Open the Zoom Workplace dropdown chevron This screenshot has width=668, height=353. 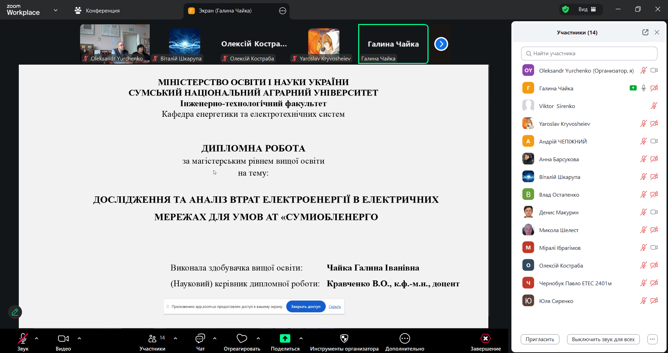coord(56,10)
